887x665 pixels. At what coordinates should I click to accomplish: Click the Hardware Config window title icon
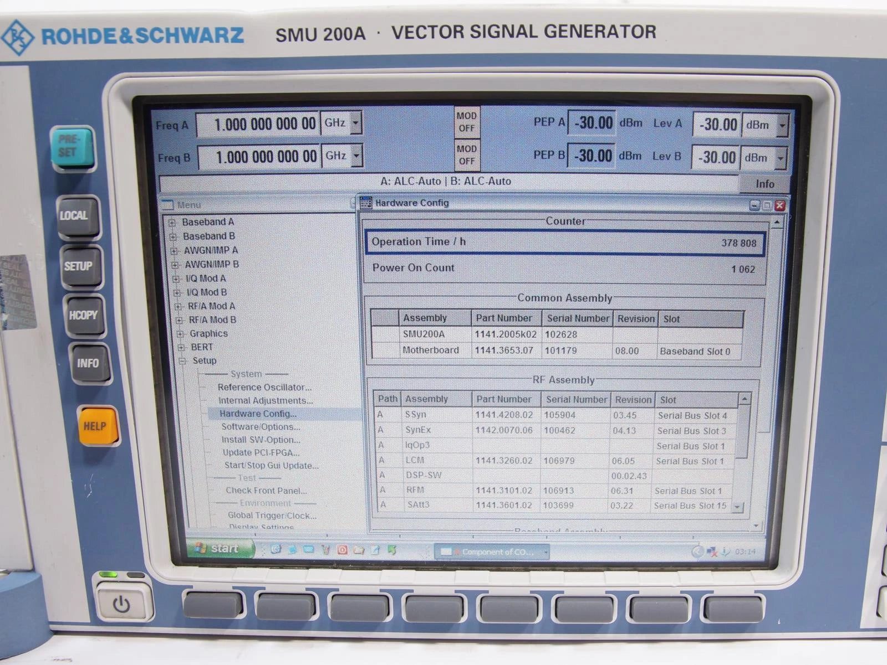[x=366, y=203]
